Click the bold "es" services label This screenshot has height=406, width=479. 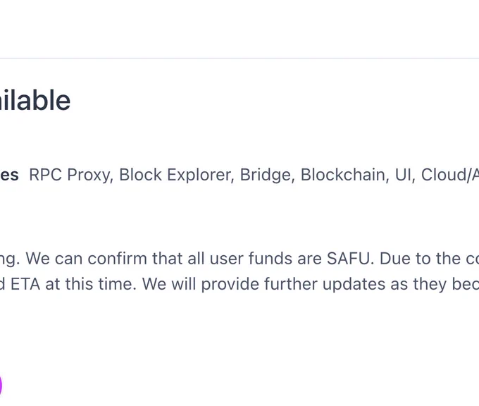(9, 176)
